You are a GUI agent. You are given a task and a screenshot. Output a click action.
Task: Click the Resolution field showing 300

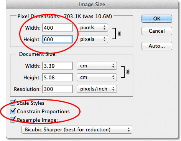[58, 89]
